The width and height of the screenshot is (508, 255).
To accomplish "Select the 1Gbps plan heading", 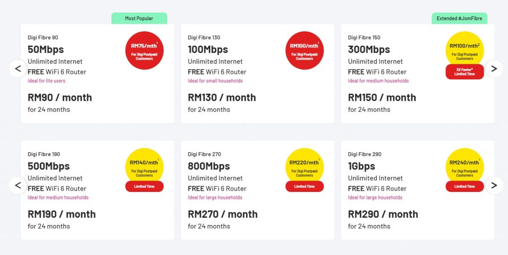I will (x=362, y=166).
